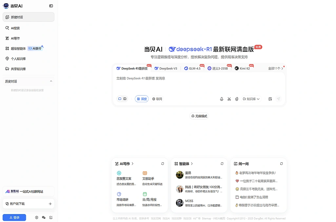Click the 登录 login button
This screenshot has height=222, width=336.
click(x=14, y=217)
